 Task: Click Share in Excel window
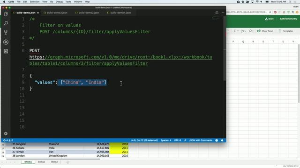[269, 19]
